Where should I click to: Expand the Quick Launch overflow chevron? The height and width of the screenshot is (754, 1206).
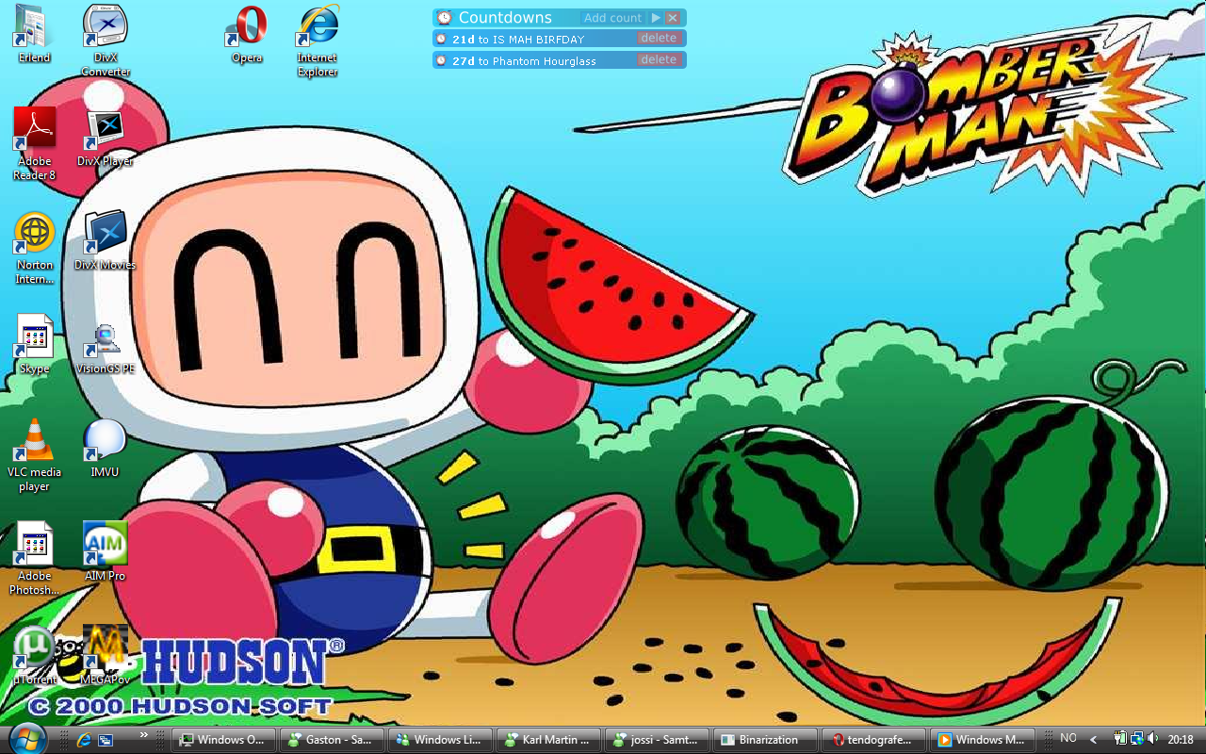point(144,734)
